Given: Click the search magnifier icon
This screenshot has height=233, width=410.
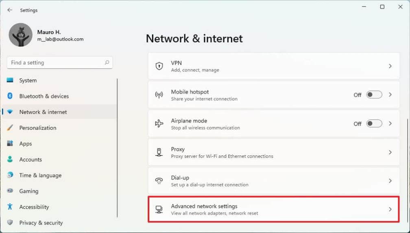Looking at the screenshot, I should (x=107, y=63).
